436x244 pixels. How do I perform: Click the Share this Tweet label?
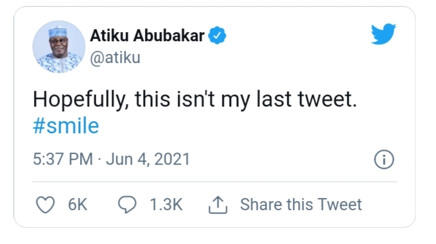point(301,205)
